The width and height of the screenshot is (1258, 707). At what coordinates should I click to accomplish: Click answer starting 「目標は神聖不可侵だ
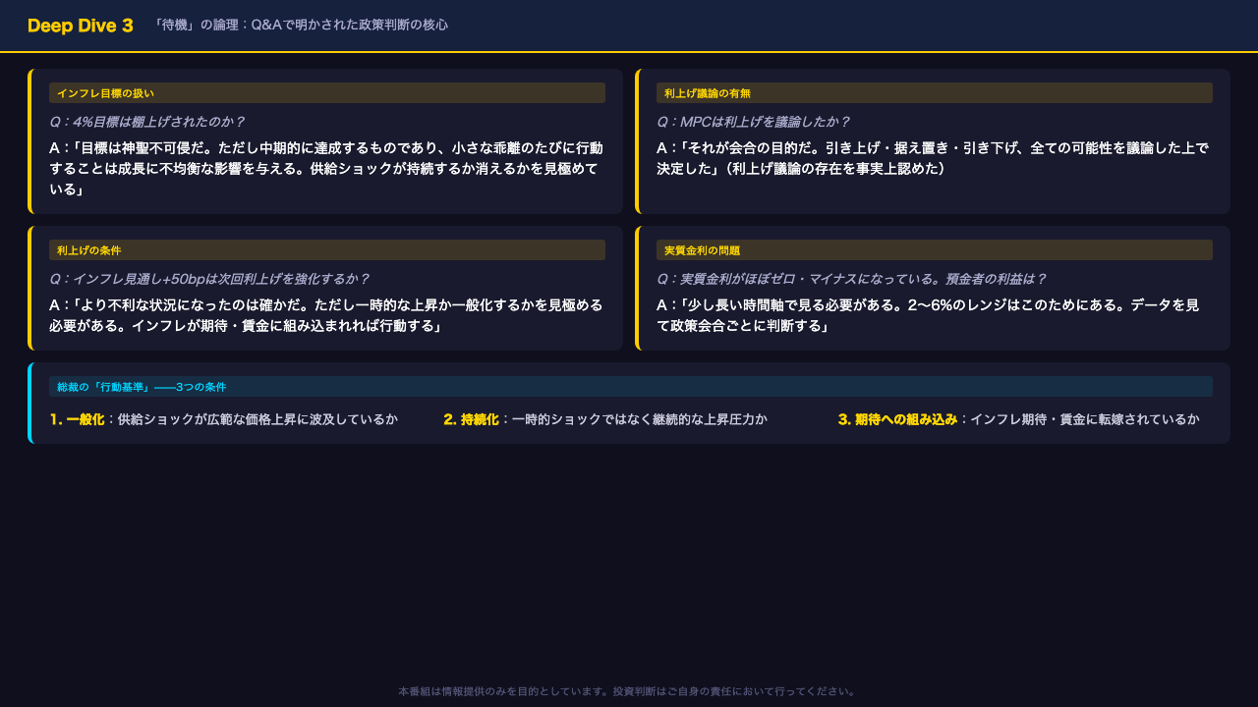[327, 168]
